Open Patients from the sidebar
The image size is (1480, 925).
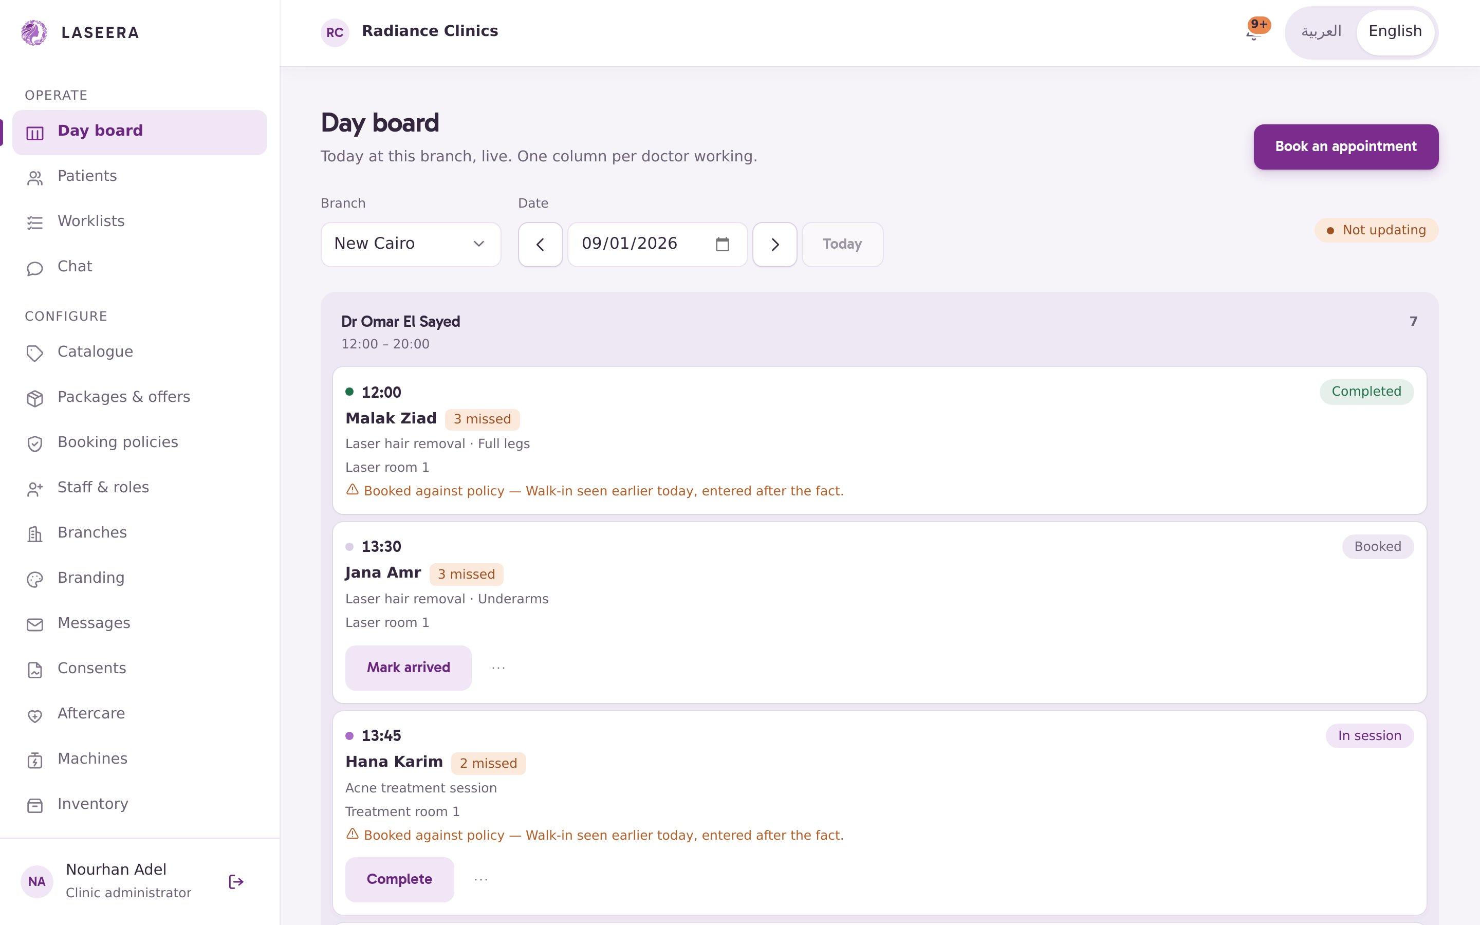[x=139, y=177]
